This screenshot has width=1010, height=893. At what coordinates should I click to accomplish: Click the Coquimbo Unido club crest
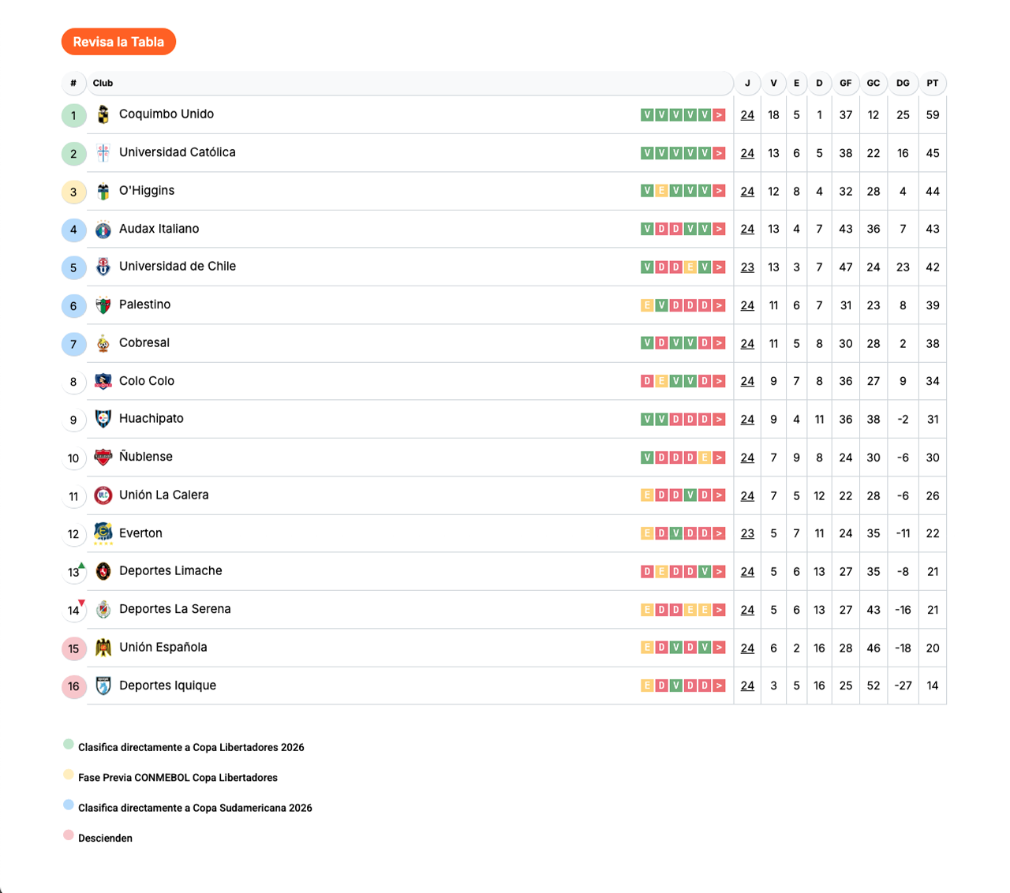pos(103,115)
